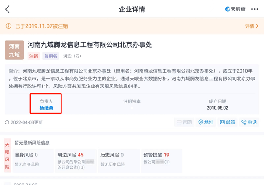Tap the refresh icon beside 2022-04-03更新
The width and height of the screenshot is (269, 185).
point(7,122)
